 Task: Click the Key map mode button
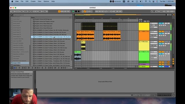click(157, 12)
